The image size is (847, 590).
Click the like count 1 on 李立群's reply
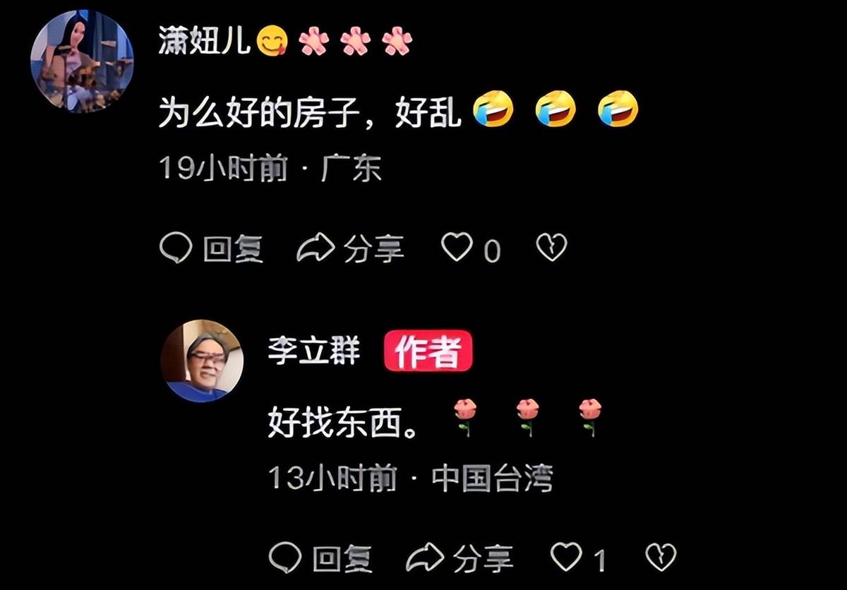coord(599,560)
